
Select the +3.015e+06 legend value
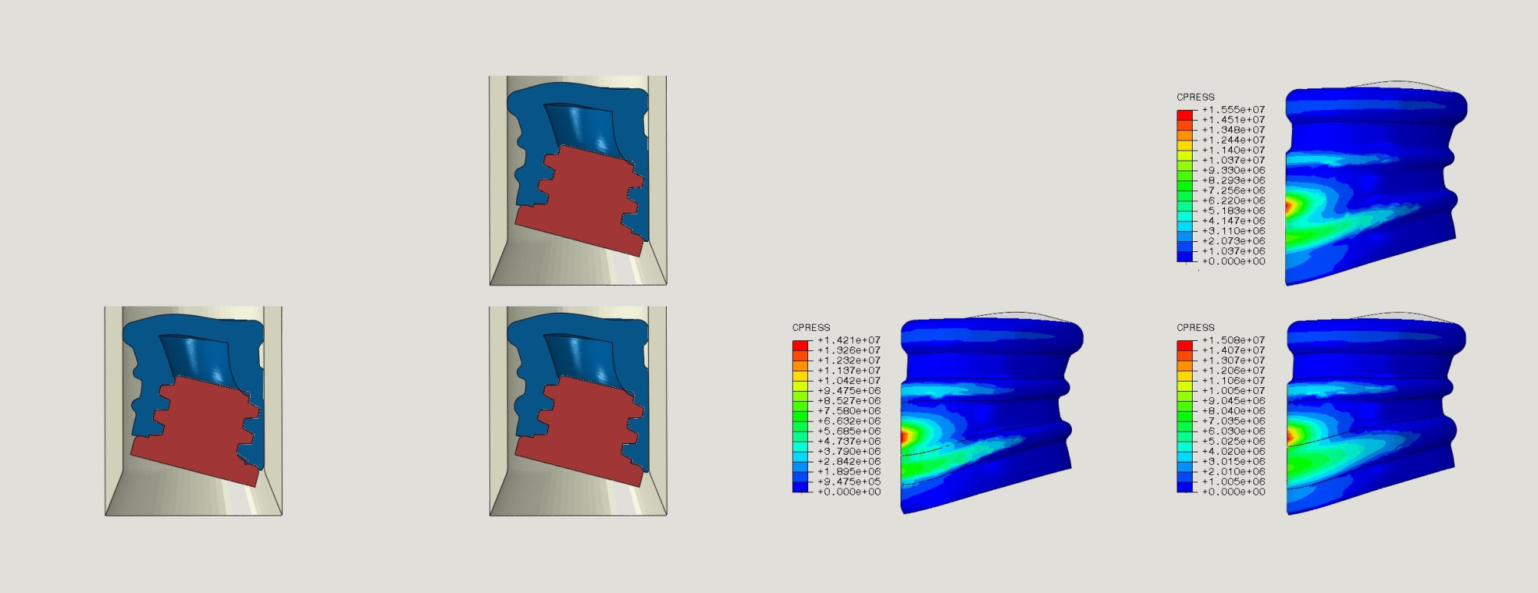tap(1233, 462)
